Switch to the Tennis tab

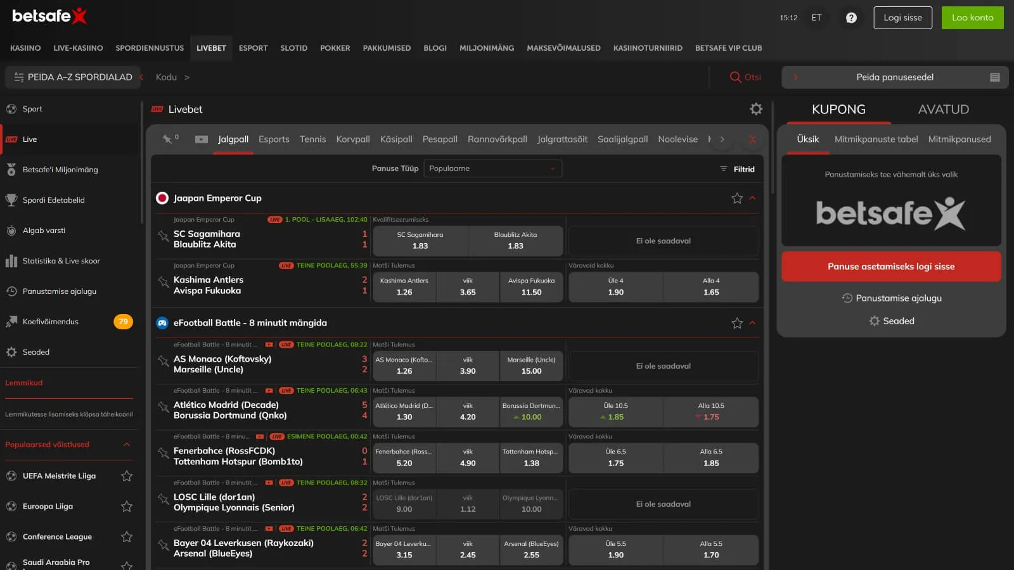[x=312, y=139]
